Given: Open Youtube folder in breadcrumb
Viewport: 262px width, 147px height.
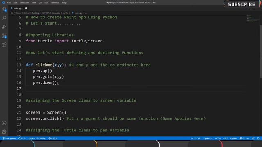Looking at the screenshot, I should (x=56, y=13).
